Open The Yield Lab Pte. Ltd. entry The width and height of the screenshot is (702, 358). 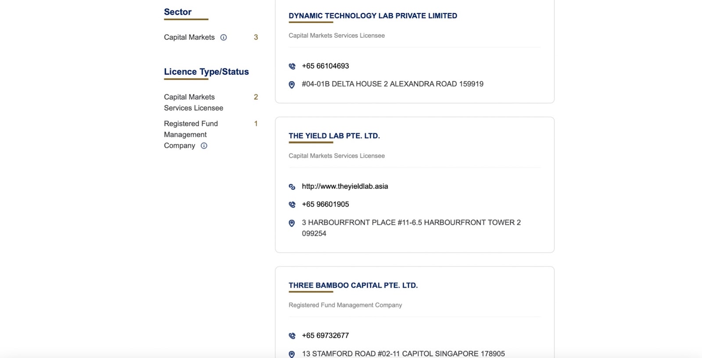334,136
